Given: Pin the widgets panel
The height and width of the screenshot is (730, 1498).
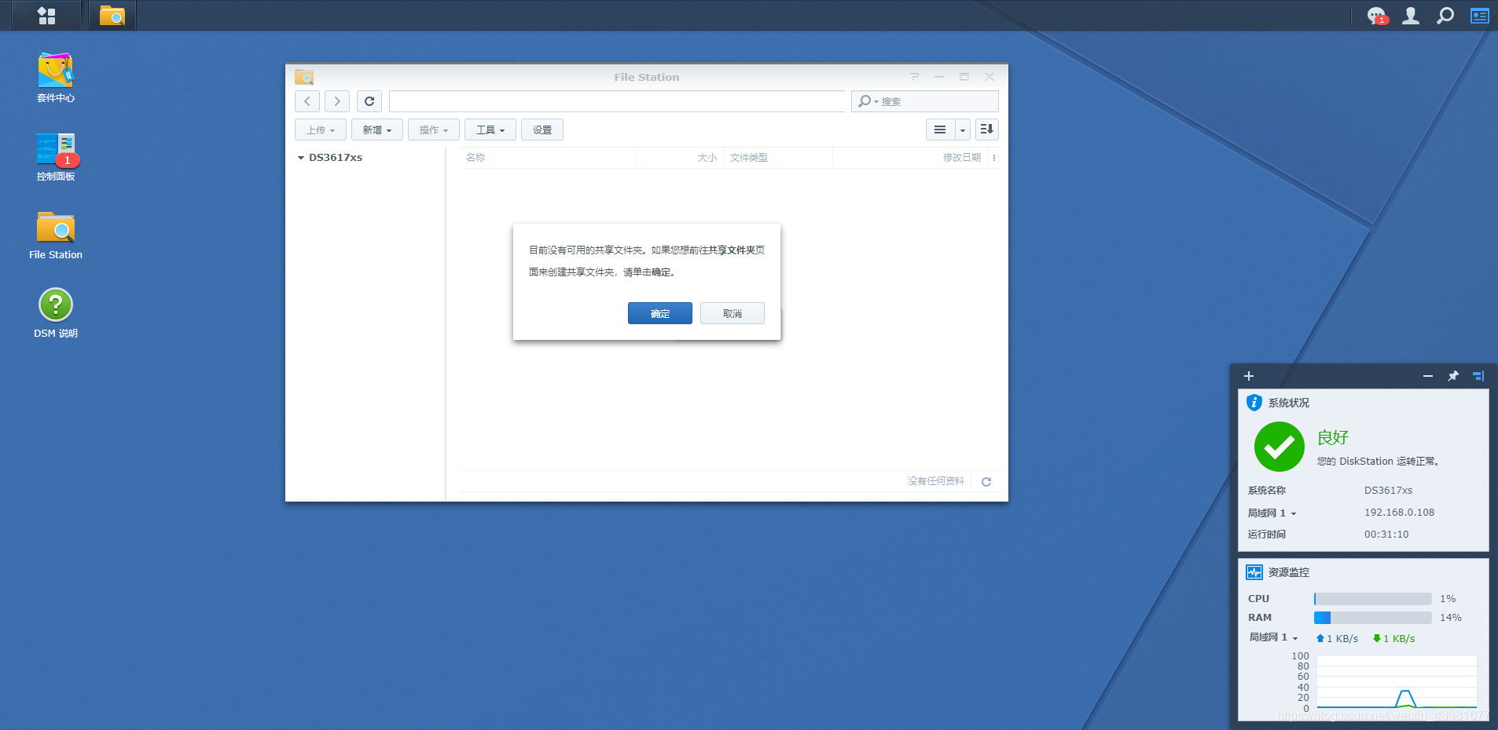Looking at the screenshot, I should 1453,376.
